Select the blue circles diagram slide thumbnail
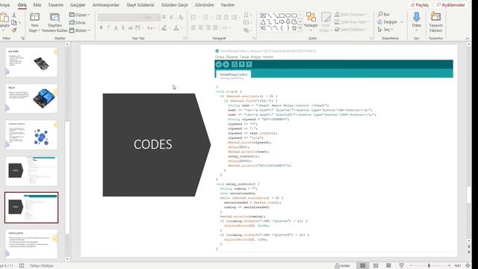This screenshot has width=478, height=269. [x=31, y=134]
